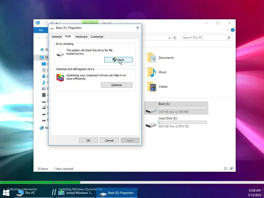The image size is (264, 198).
Task: Click the drive icon in the Properties title bar
Action: (x=53, y=28)
